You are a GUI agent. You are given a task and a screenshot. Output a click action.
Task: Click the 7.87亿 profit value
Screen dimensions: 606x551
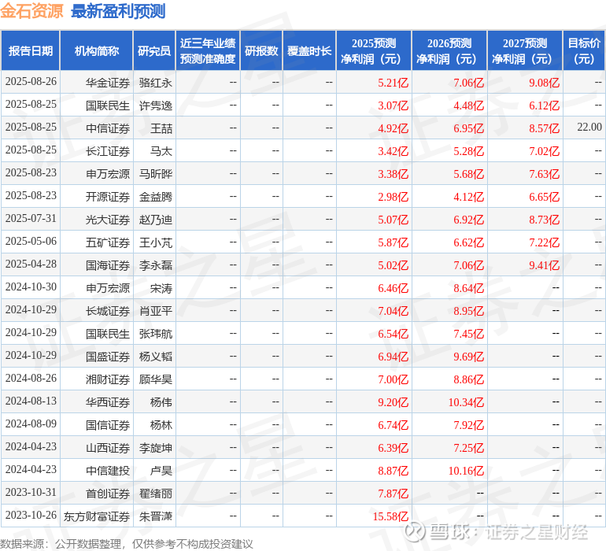393,494
